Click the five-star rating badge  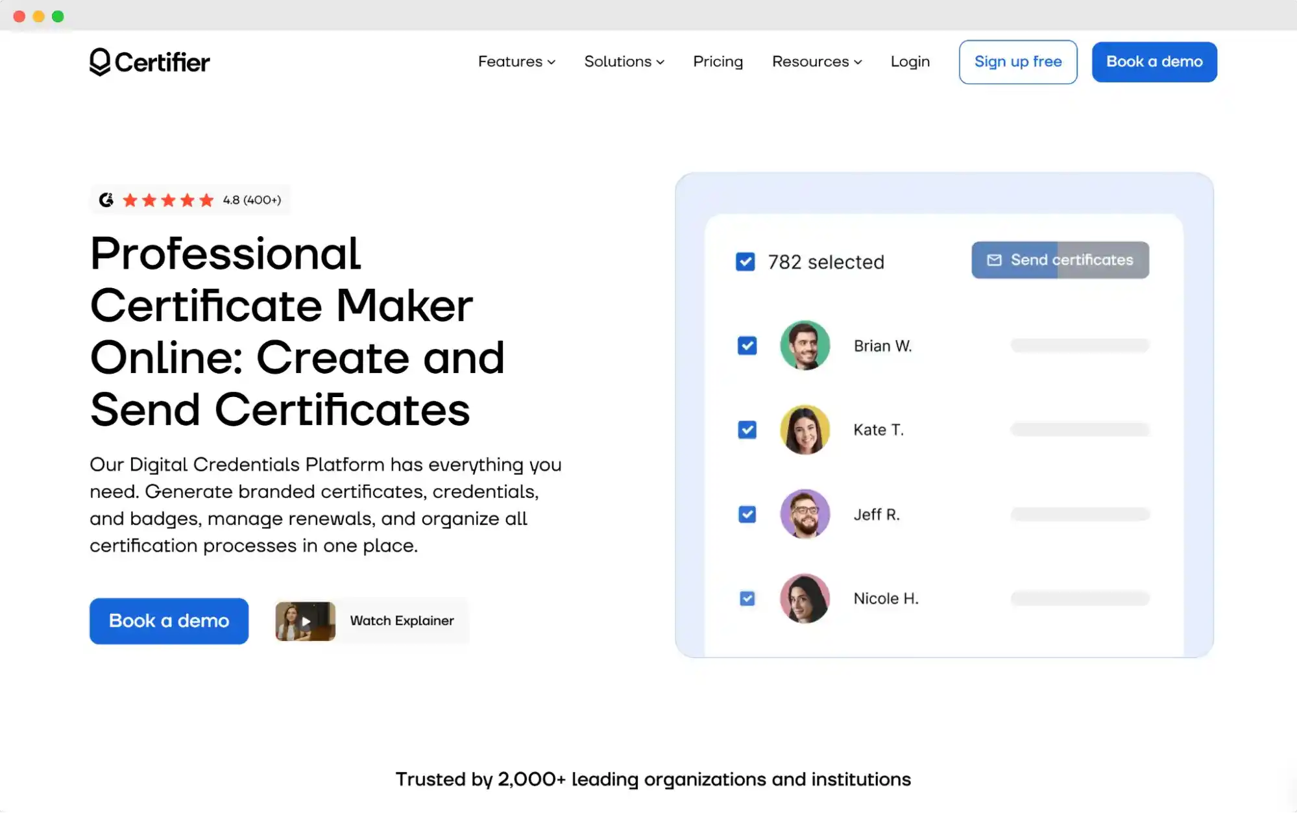click(x=168, y=200)
